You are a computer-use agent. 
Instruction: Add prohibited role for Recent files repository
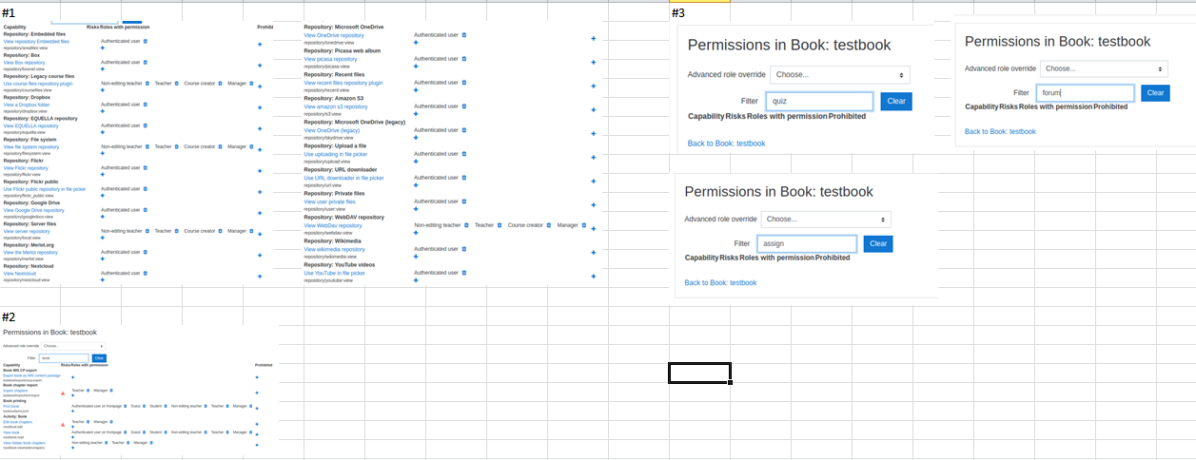[x=594, y=86]
